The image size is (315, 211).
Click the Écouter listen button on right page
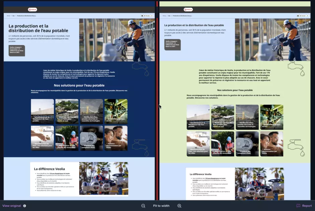303,16
